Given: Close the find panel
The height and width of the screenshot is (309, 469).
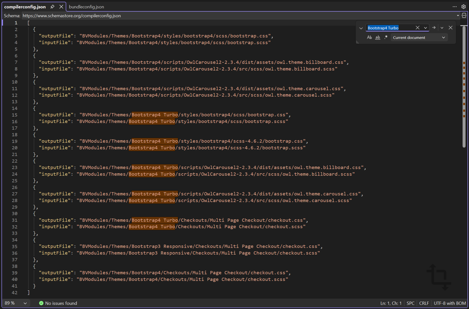Looking at the screenshot, I should click(451, 28).
